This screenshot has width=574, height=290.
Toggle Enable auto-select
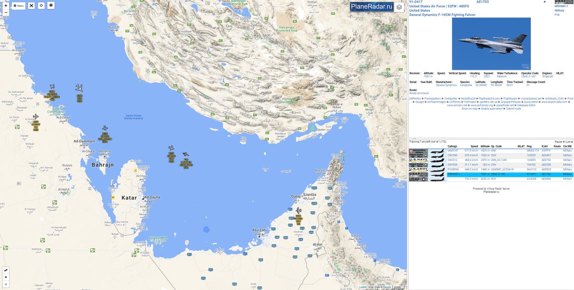492,108
